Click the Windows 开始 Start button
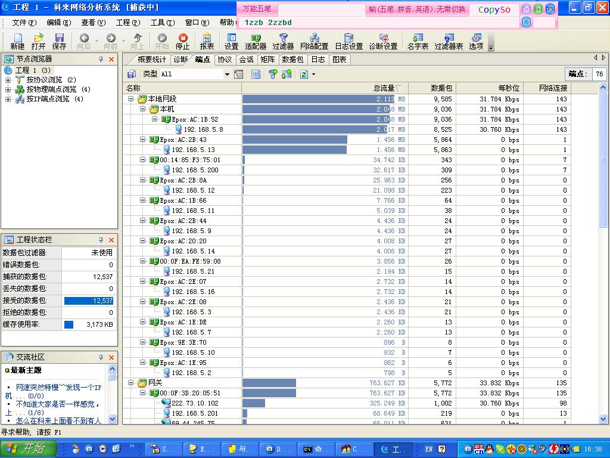Viewport: 610px width, 458px height. pyautogui.click(x=29, y=449)
